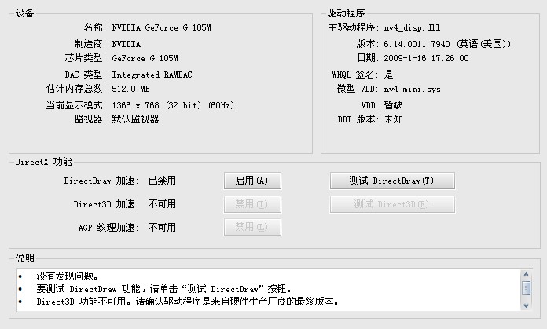Click the 禁用(L) button beside AGP 纹理加速

click(x=252, y=227)
